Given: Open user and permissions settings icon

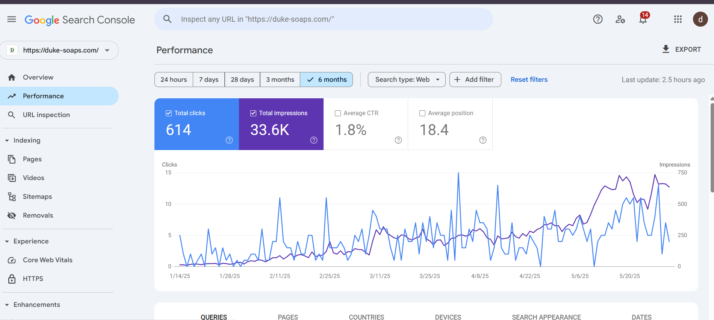Looking at the screenshot, I should click(x=620, y=19).
